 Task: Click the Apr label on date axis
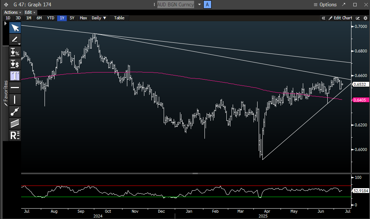click(267, 211)
